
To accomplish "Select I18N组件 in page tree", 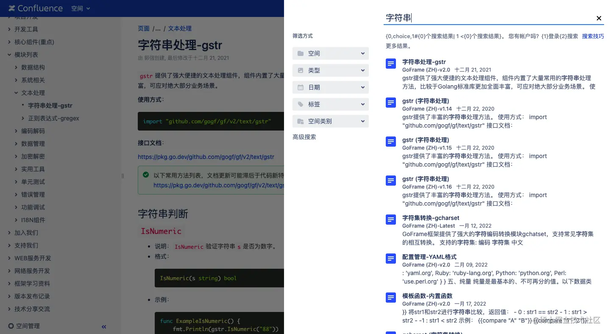I will point(33,220).
